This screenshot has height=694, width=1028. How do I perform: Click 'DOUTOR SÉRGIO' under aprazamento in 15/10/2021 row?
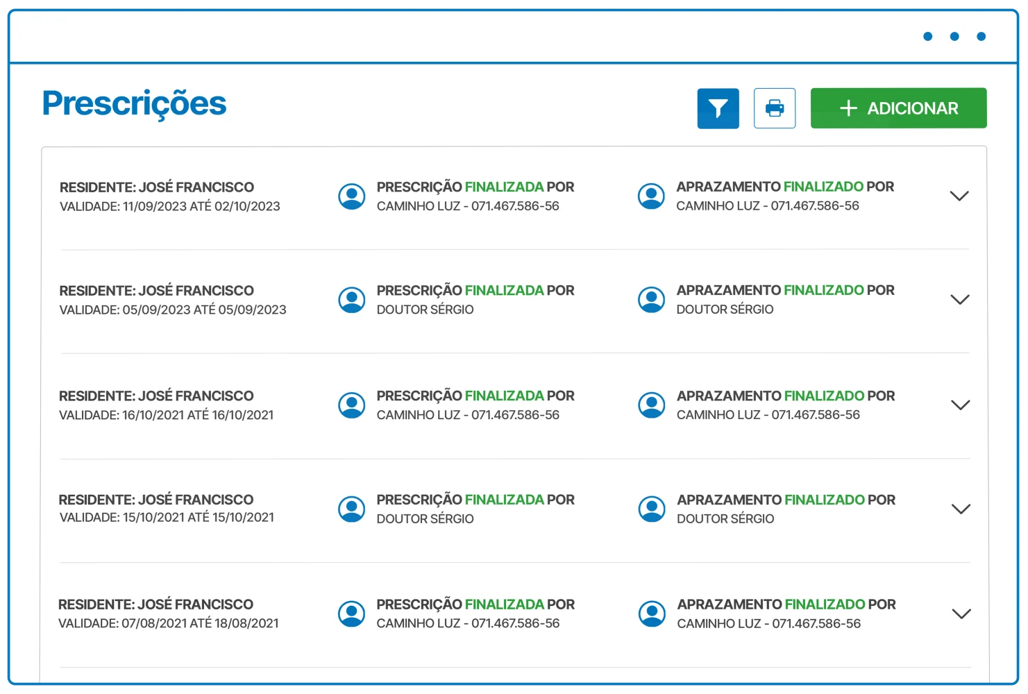pyautogui.click(x=725, y=519)
